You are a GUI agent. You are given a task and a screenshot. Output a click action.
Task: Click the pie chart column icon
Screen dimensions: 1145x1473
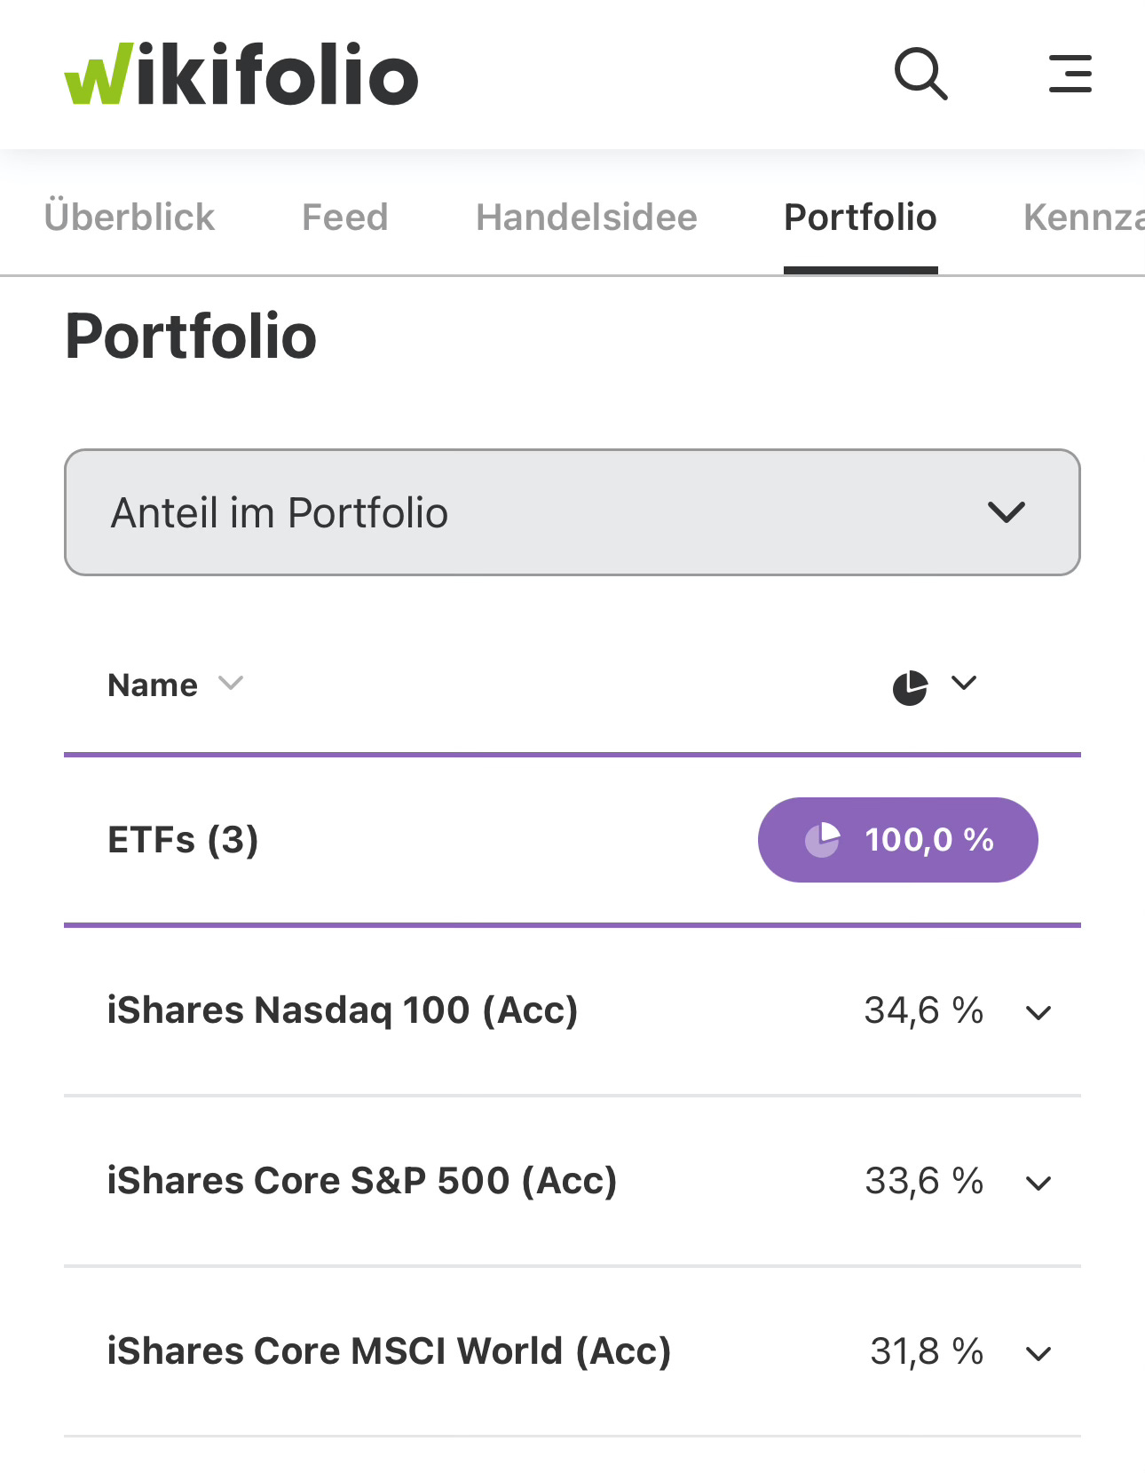[910, 687]
